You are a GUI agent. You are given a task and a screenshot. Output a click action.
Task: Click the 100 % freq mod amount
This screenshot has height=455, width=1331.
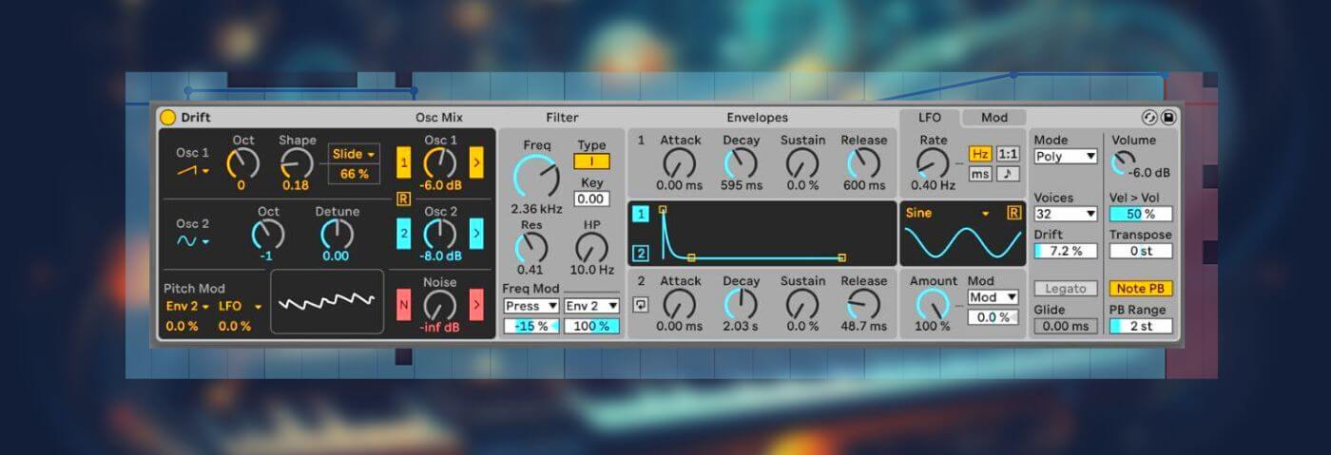(x=591, y=326)
